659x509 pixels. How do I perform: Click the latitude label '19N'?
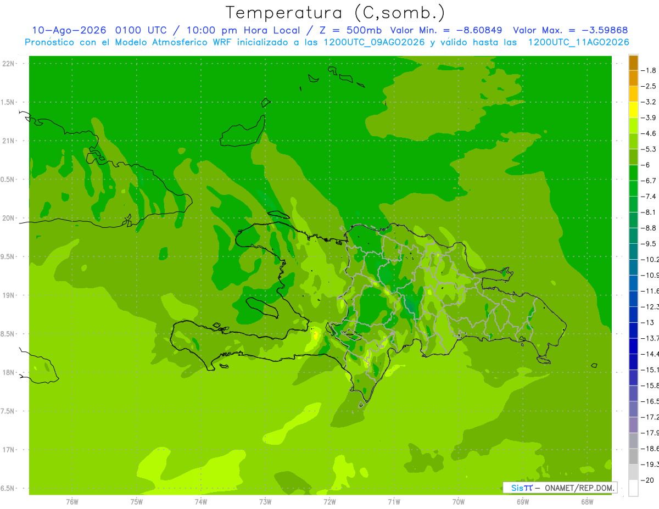9,295
